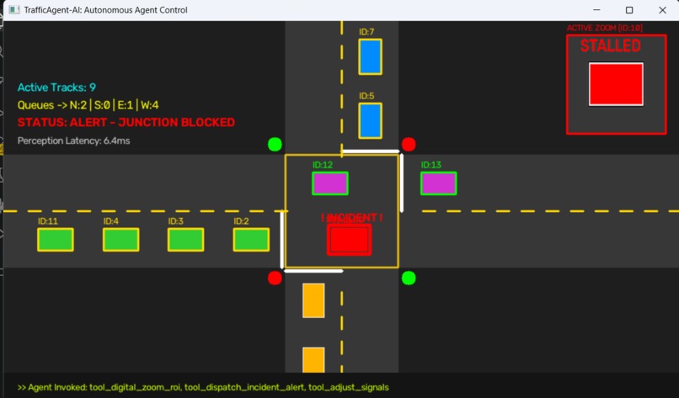Click the orange vehicle at the bottom edge
The width and height of the screenshot is (679, 398).
click(313, 360)
